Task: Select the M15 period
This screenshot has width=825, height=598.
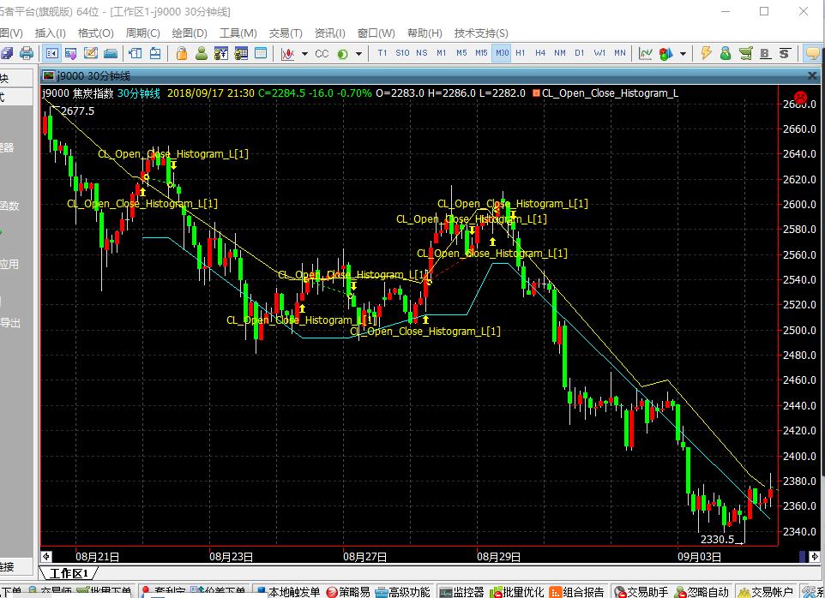Action: 481,53
